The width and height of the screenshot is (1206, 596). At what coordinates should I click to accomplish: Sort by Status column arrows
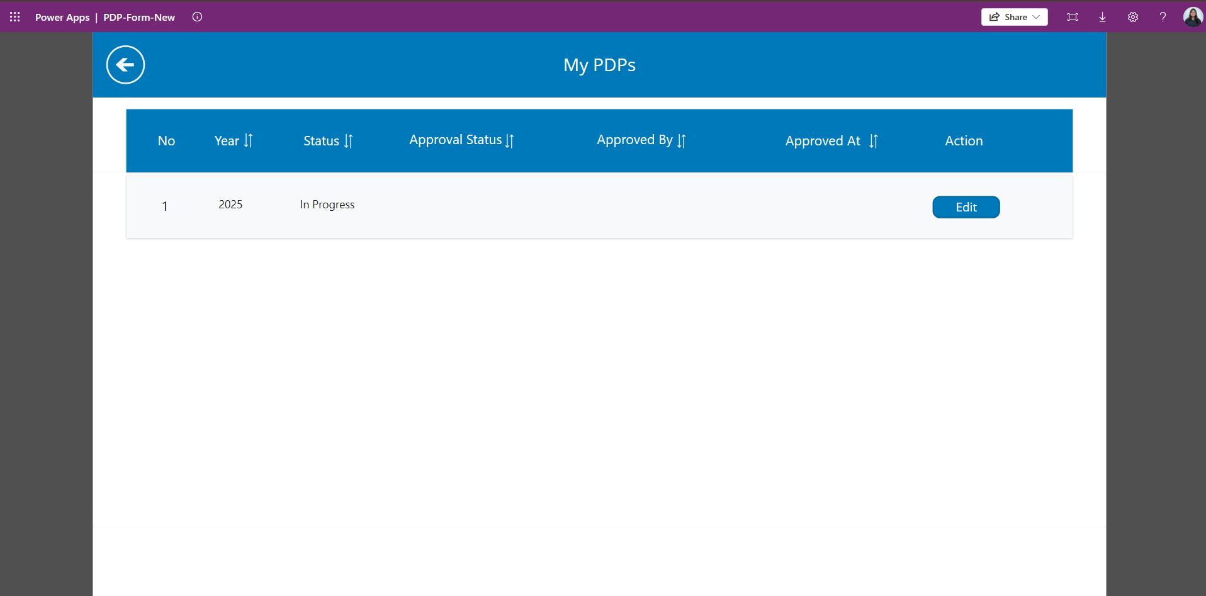pyautogui.click(x=349, y=141)
